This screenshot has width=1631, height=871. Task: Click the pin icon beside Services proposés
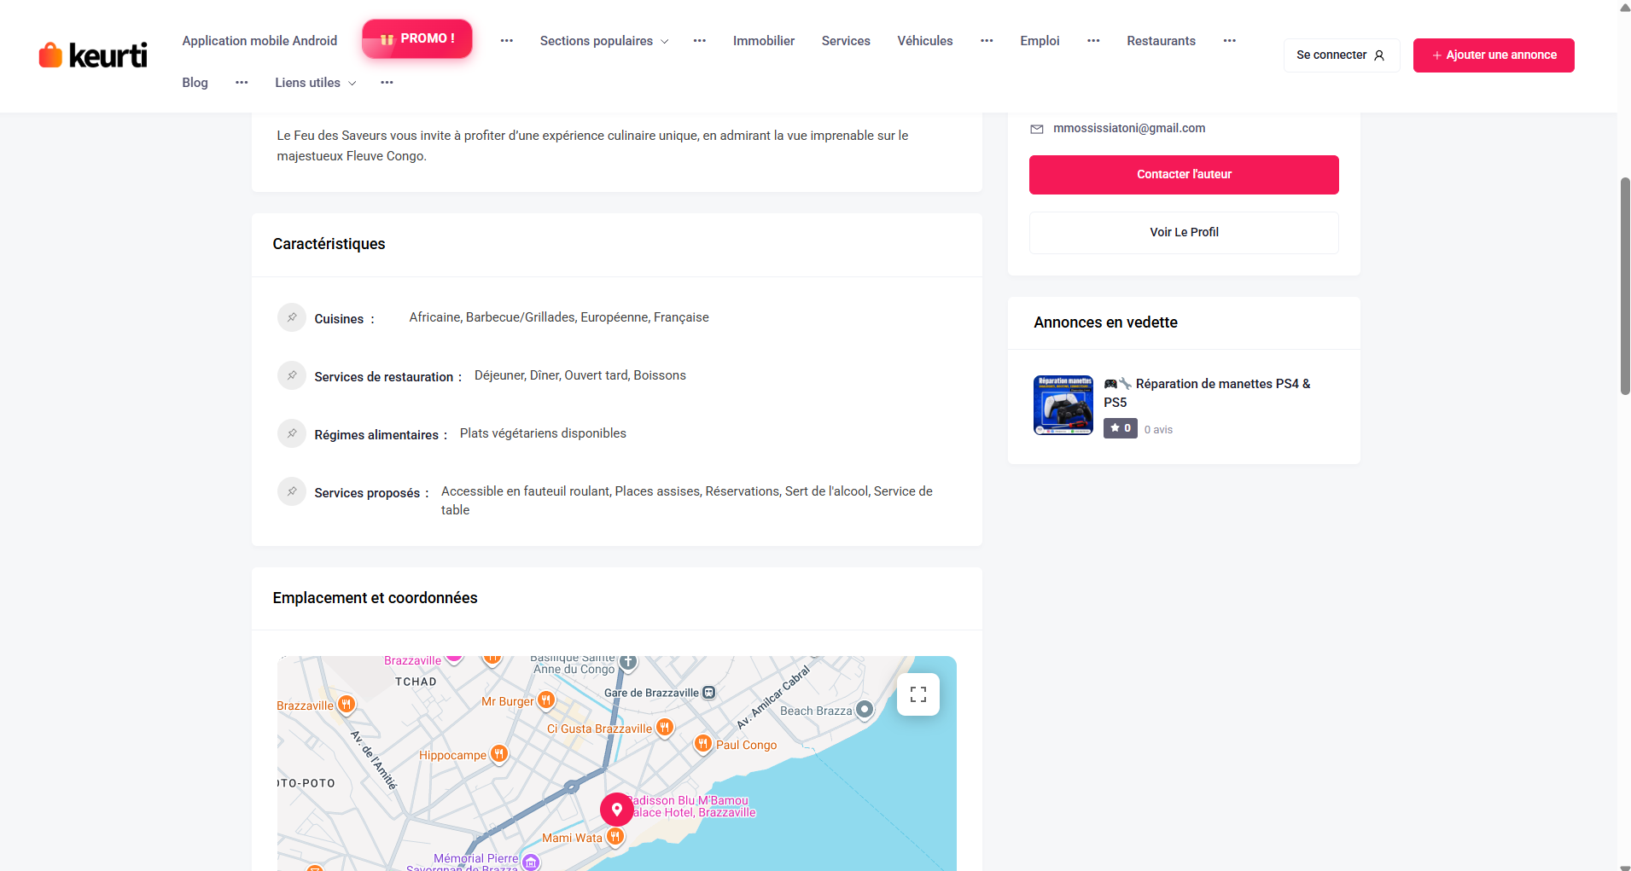pyautogui.click(x=292, y=491)
